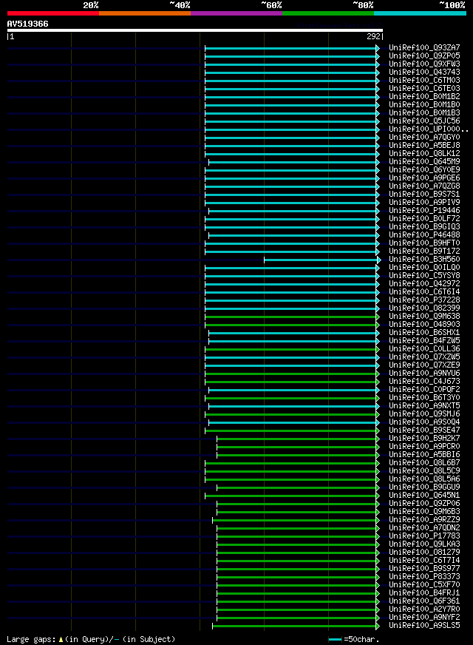The width and height of the screenshot is (473, 645).
Task: Click the query end position 292 label
Action: click(373, 36)
